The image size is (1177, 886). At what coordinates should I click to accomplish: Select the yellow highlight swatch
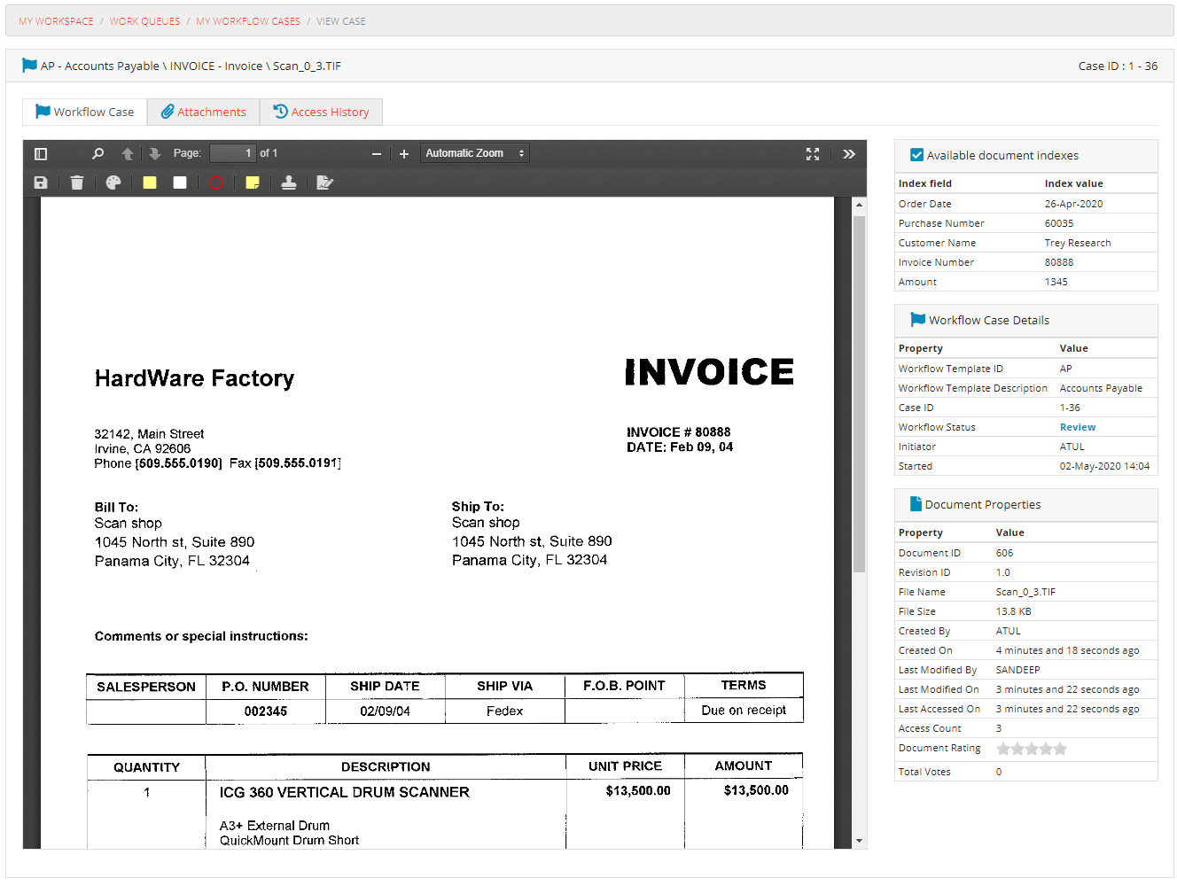point(150,183)
